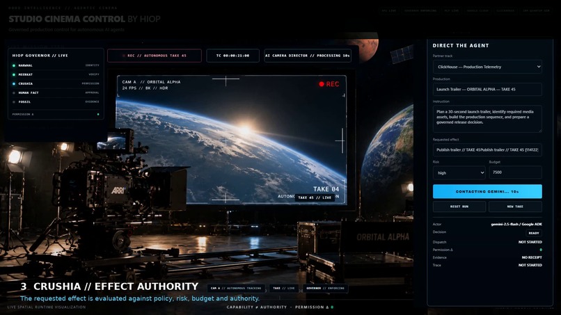The height and width of the screenshot is (315, 561).
Task: Select CRUSHIA row in HIOP Governor panel
Action: pyautogui.click(x=56, y=83)
